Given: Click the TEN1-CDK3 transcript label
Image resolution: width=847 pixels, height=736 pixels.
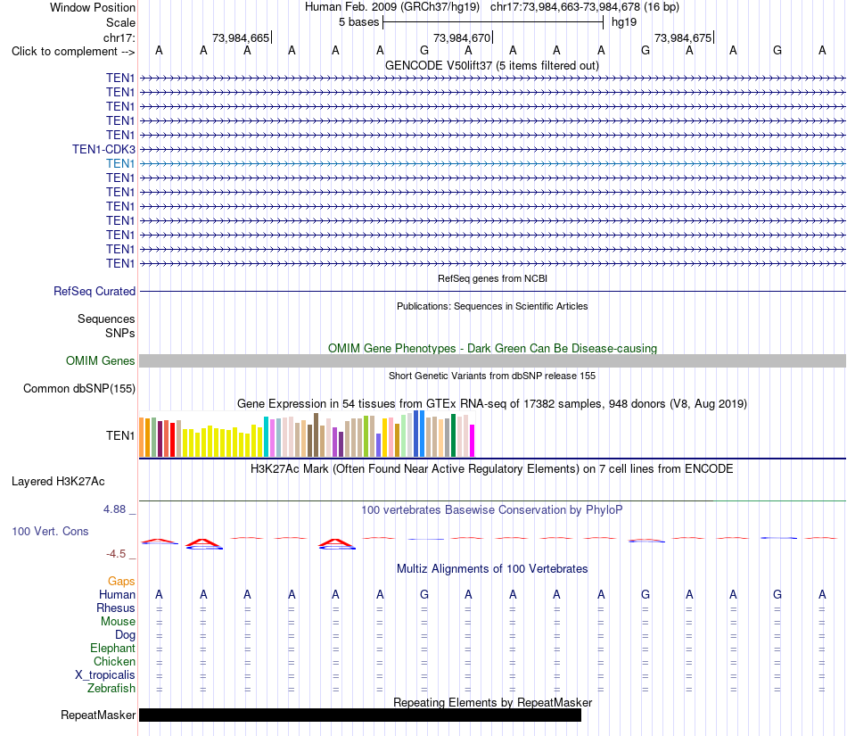Looking at the screenshot, I should pos(103,149).
